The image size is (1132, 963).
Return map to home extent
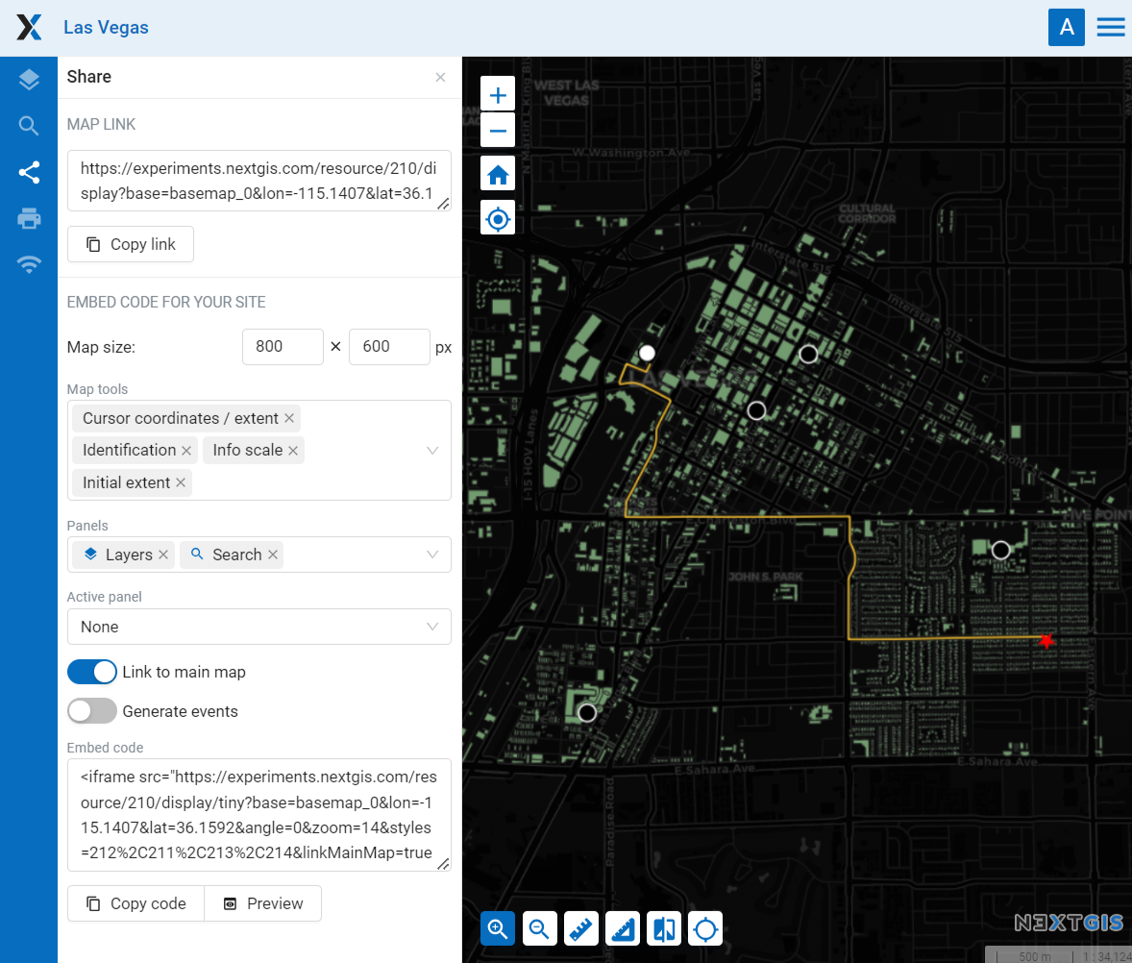(x=498, y=174)
